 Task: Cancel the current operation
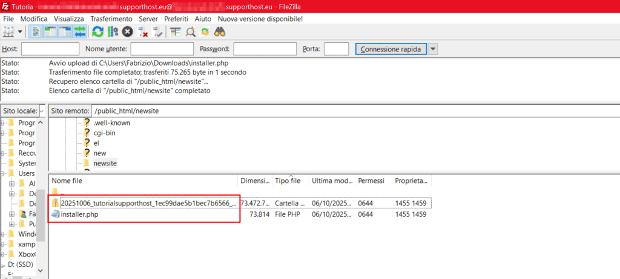(x=127, y=31)
